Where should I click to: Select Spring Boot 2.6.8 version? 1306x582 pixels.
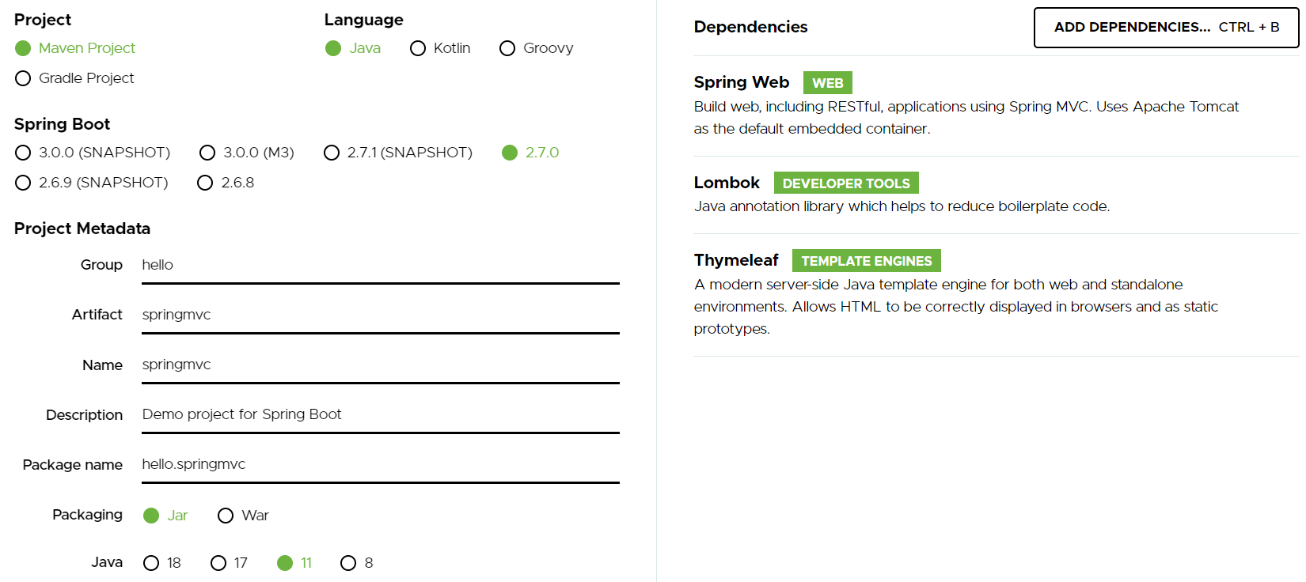point(205,183)
